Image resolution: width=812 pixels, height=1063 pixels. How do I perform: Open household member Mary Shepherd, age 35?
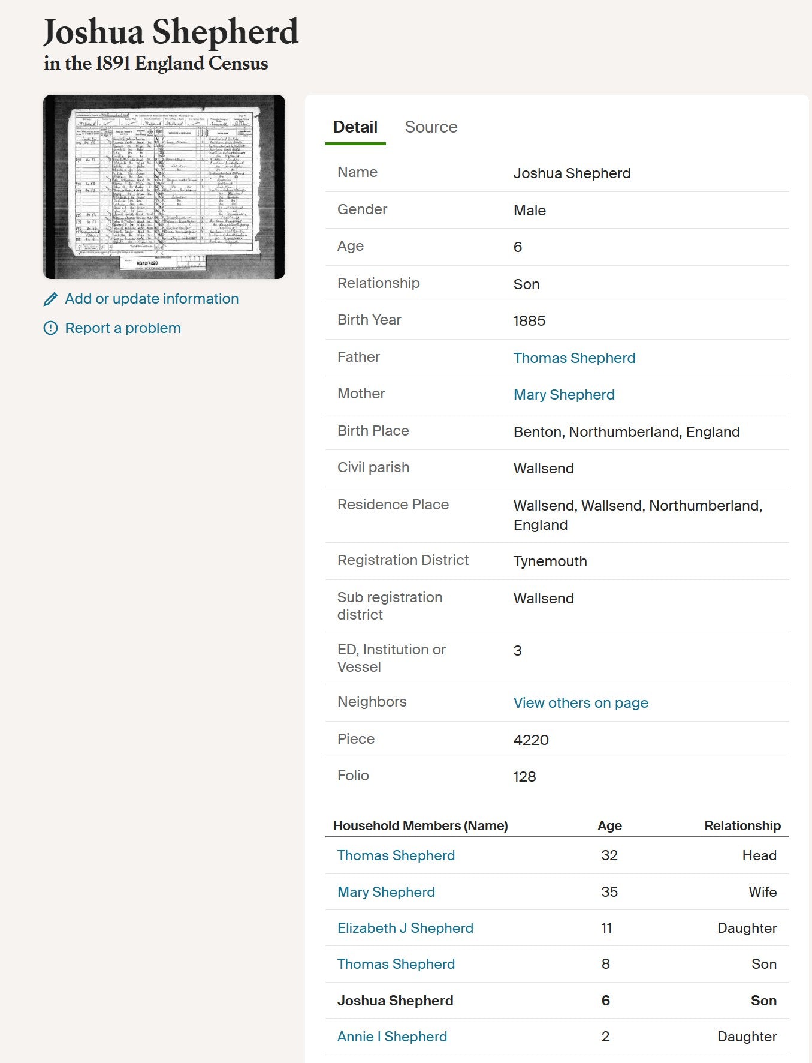click(x=386, y=892)
